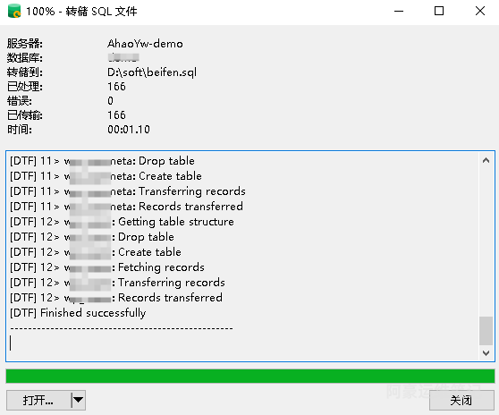The image size is (499, 415).
Task: Click log line 'Finished successfully'
Action: pos(78,313)
